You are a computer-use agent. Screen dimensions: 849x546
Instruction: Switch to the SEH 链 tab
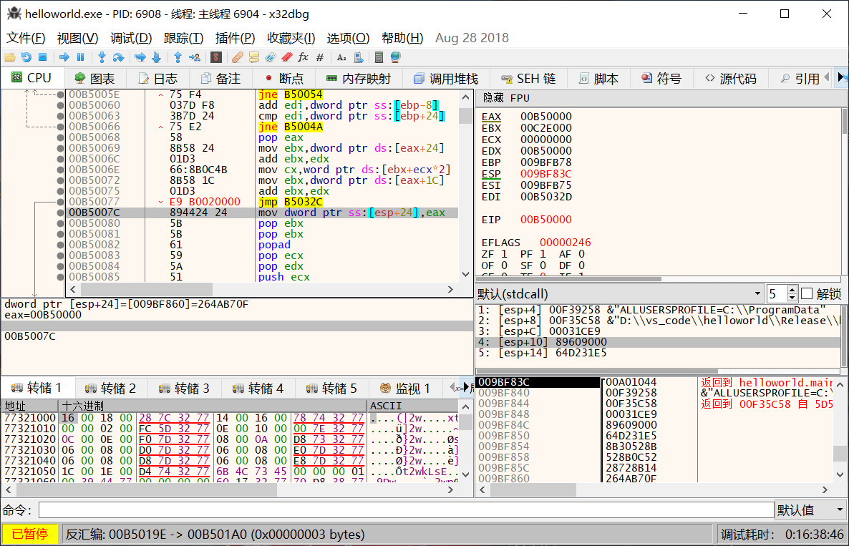coord(528,79)
